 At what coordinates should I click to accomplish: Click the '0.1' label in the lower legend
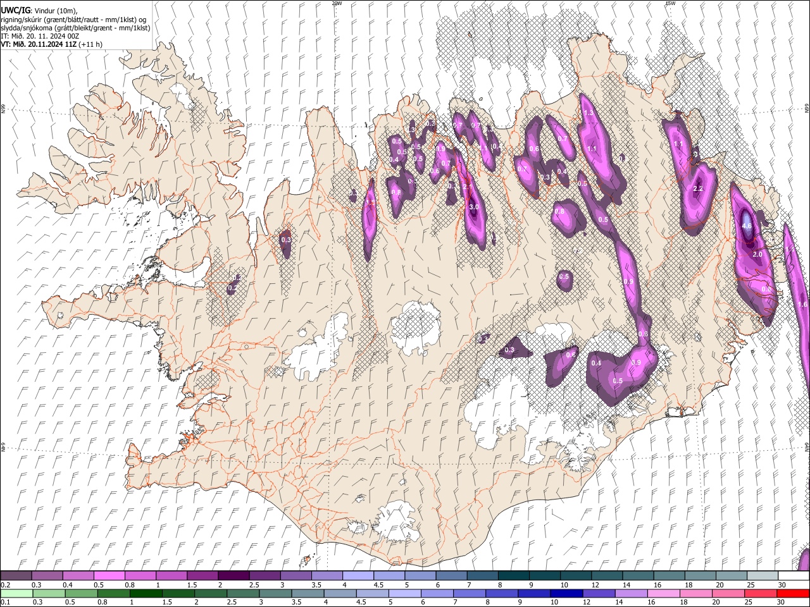click(5, 602)
